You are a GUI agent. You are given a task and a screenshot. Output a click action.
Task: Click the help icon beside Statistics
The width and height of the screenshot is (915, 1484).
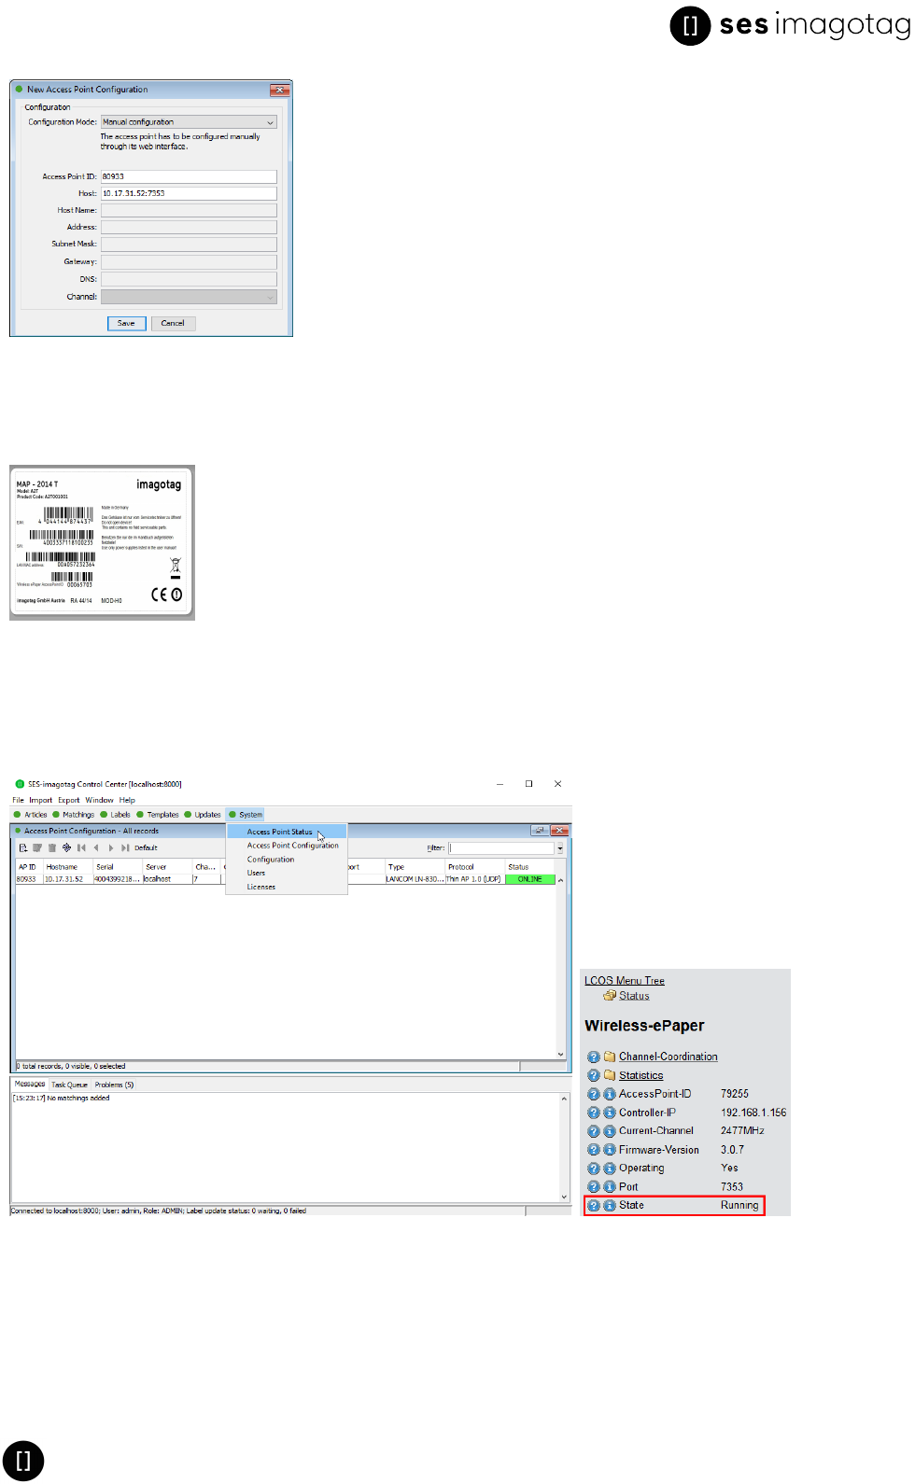point(594,1075)
